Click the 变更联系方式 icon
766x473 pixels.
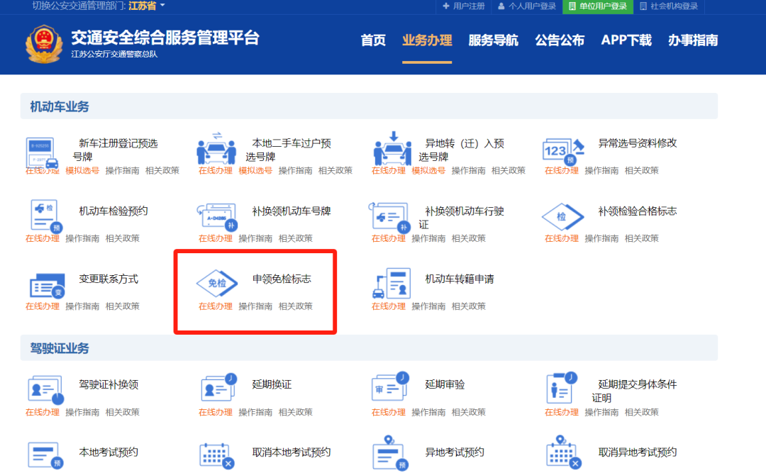click(46, 285)
